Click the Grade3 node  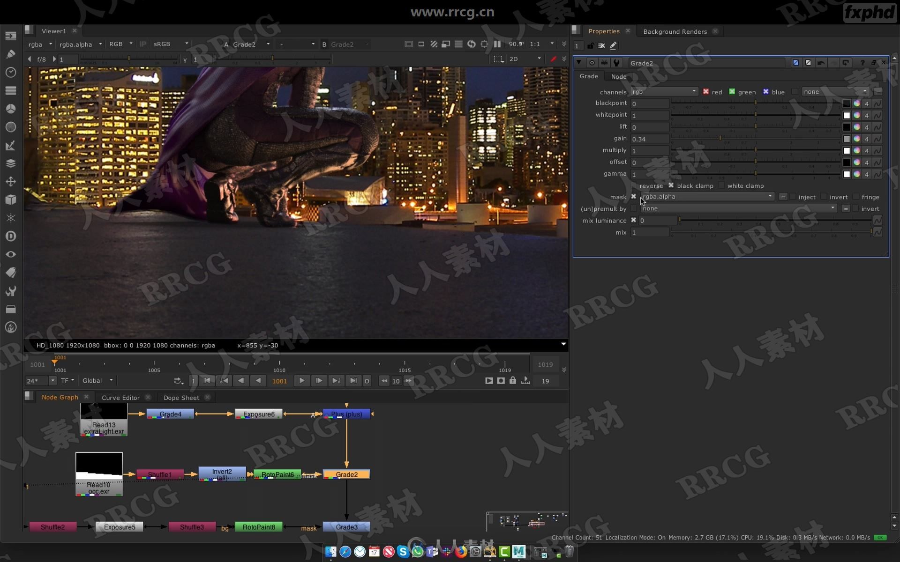346,527
